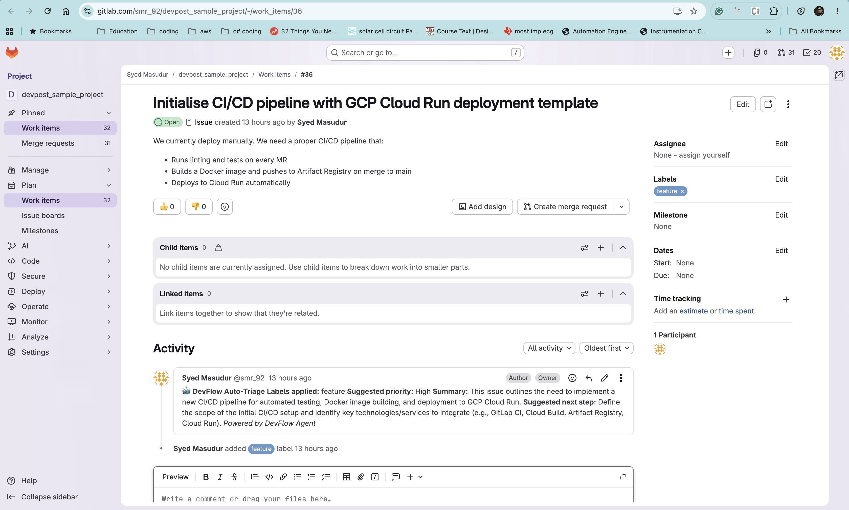Open Analyze sidebar menu
849x510 pixels.
click(60, 337)
